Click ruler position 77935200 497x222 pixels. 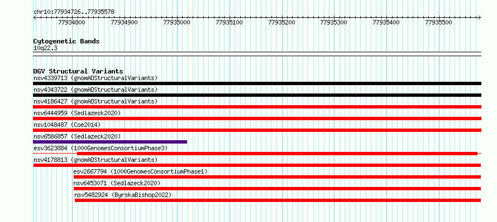tap(281, 22)
